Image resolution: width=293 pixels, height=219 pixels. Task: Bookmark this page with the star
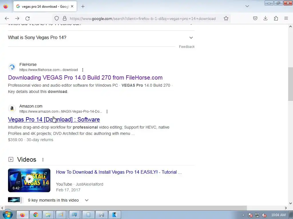click(x=226, y=18)
